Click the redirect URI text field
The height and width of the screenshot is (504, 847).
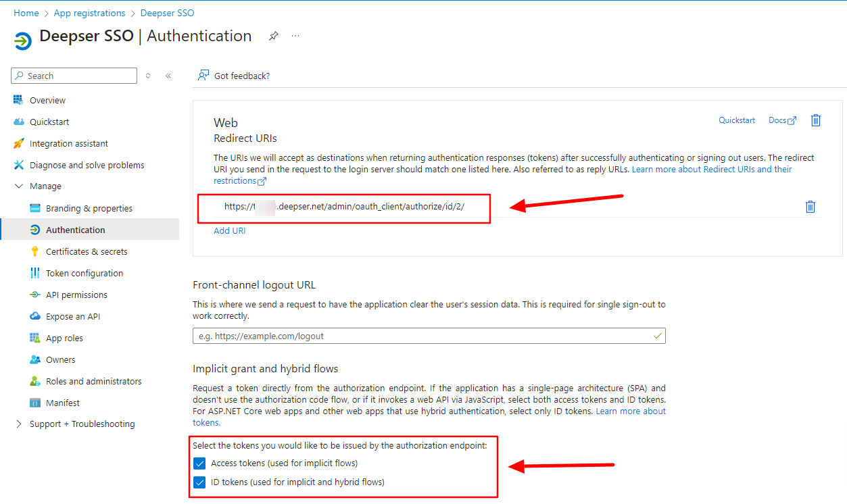point(345,207)
